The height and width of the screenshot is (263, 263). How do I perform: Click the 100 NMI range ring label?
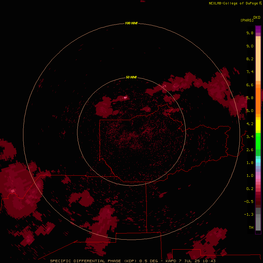pos(131,23)
